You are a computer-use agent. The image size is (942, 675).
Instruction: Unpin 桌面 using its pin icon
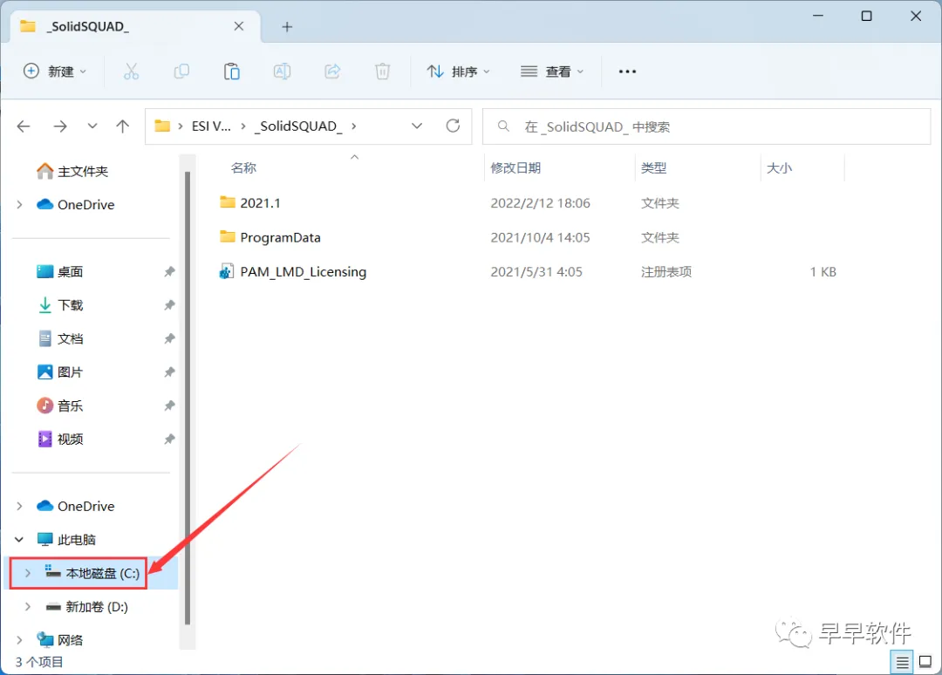[169, 271]
